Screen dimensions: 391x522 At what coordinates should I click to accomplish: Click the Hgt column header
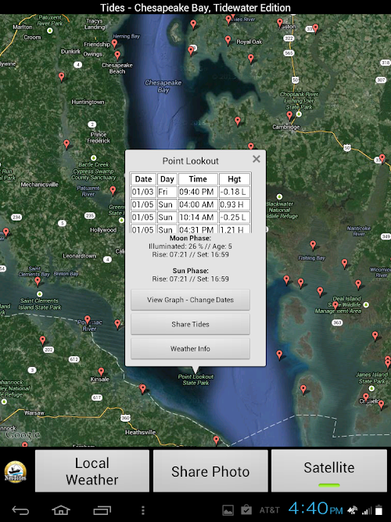point(235,179)
